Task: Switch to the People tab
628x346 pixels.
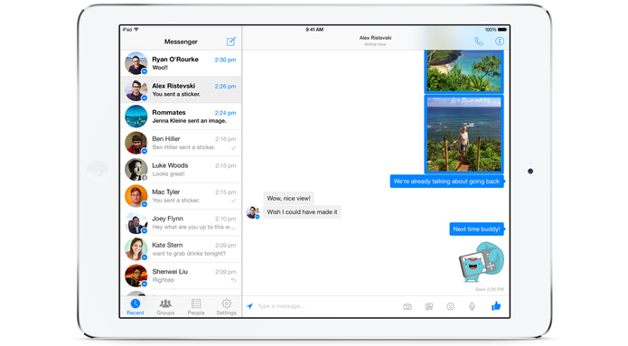Action: [x=196, y=307]
